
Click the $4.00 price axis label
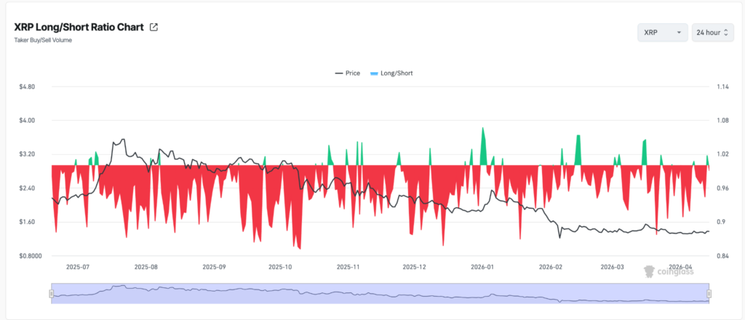tap(28, 120)
